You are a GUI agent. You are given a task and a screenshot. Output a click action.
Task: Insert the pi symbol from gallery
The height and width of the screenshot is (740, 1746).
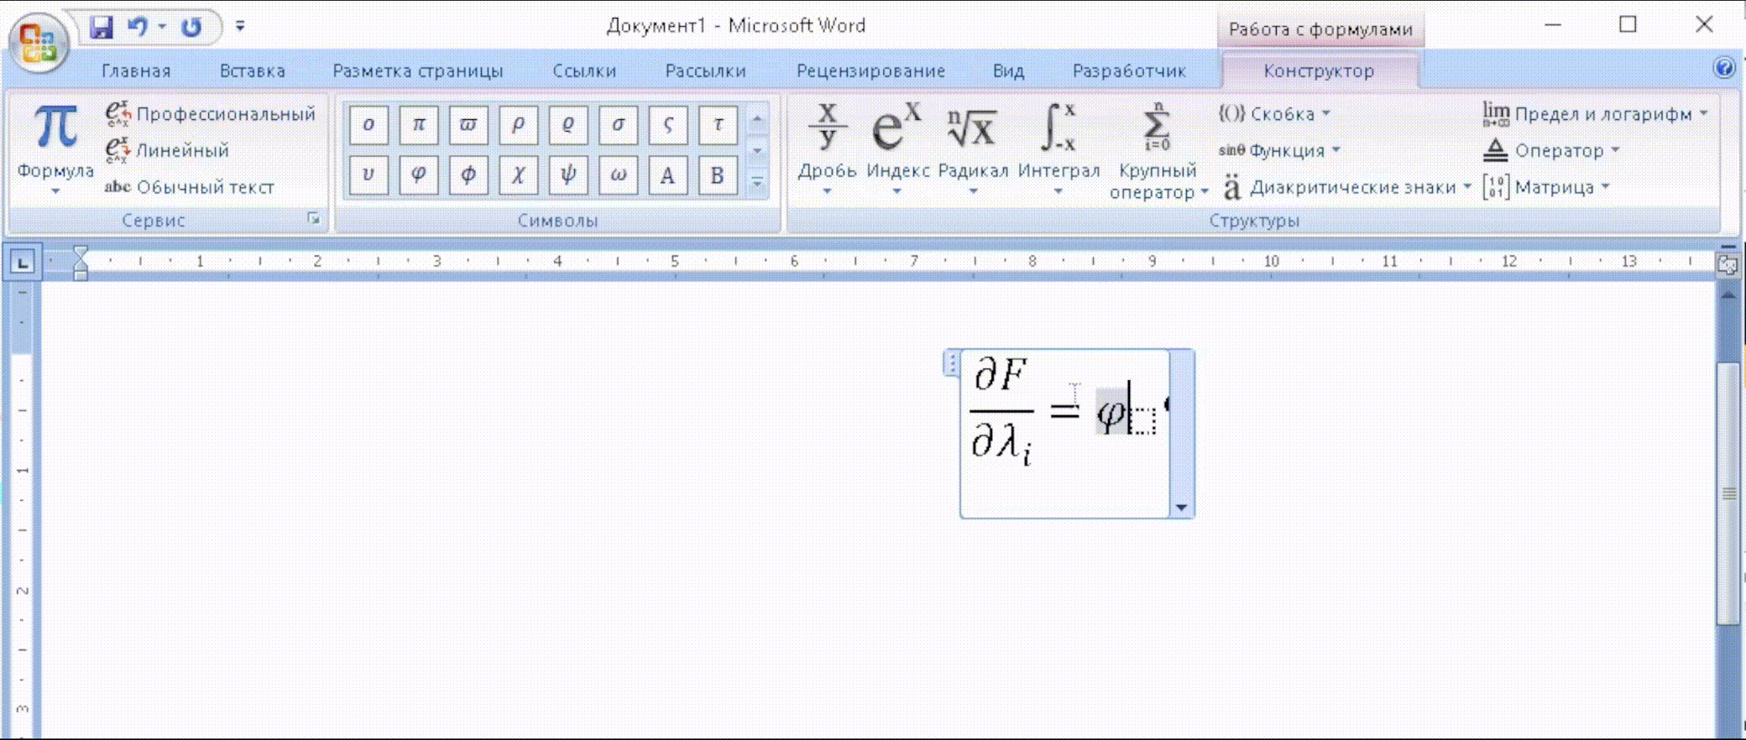418,126
